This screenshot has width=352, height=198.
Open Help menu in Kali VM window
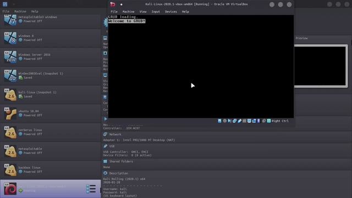coord(185,12)
